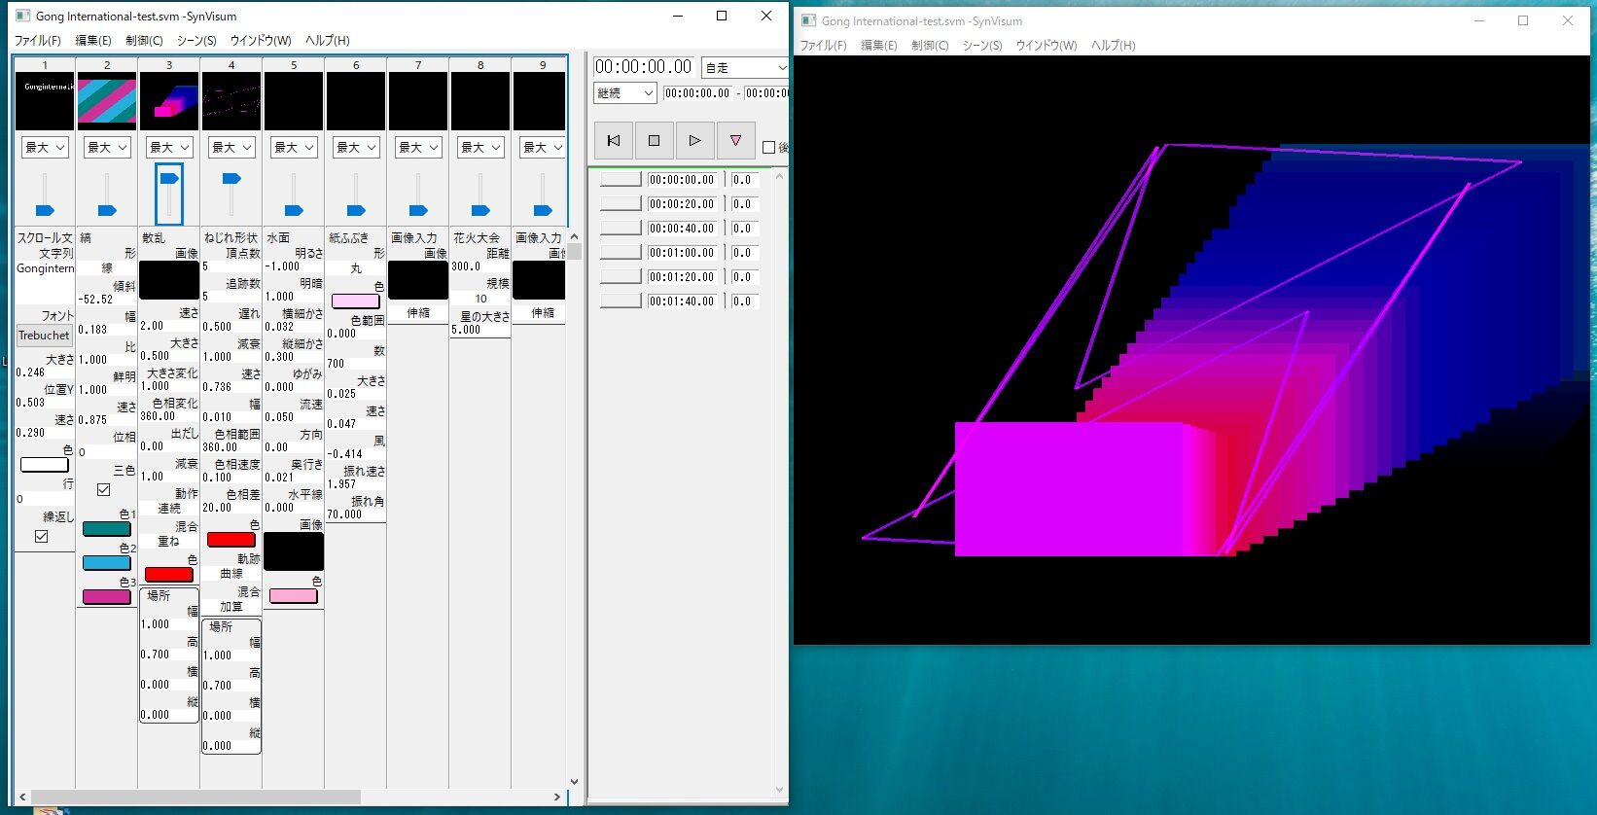This screenshot has height=815, width=1597.
Task: Click the red 色 swatch in 散乱 column
Action: point(169,575)
